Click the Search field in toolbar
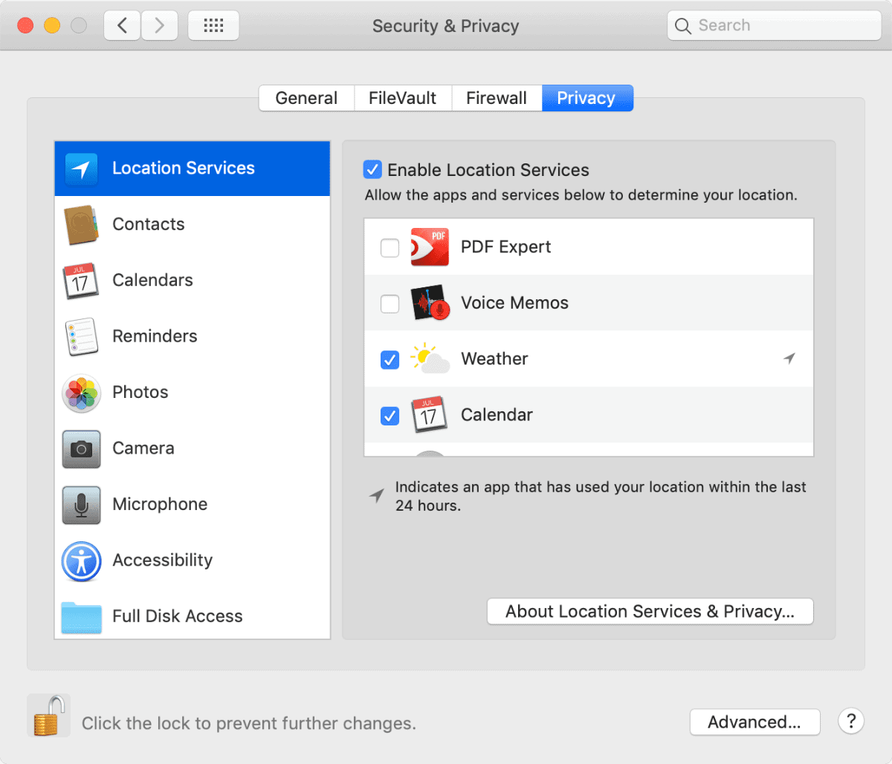Viewport: 892px width, 764px height. pyautogui.click(x=780, y=26)
